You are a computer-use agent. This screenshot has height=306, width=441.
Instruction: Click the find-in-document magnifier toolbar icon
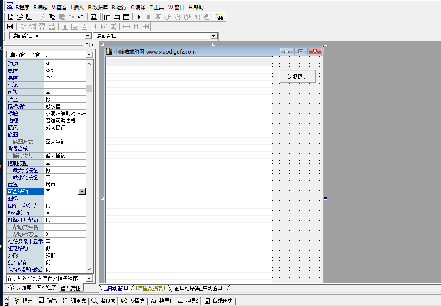94,17
